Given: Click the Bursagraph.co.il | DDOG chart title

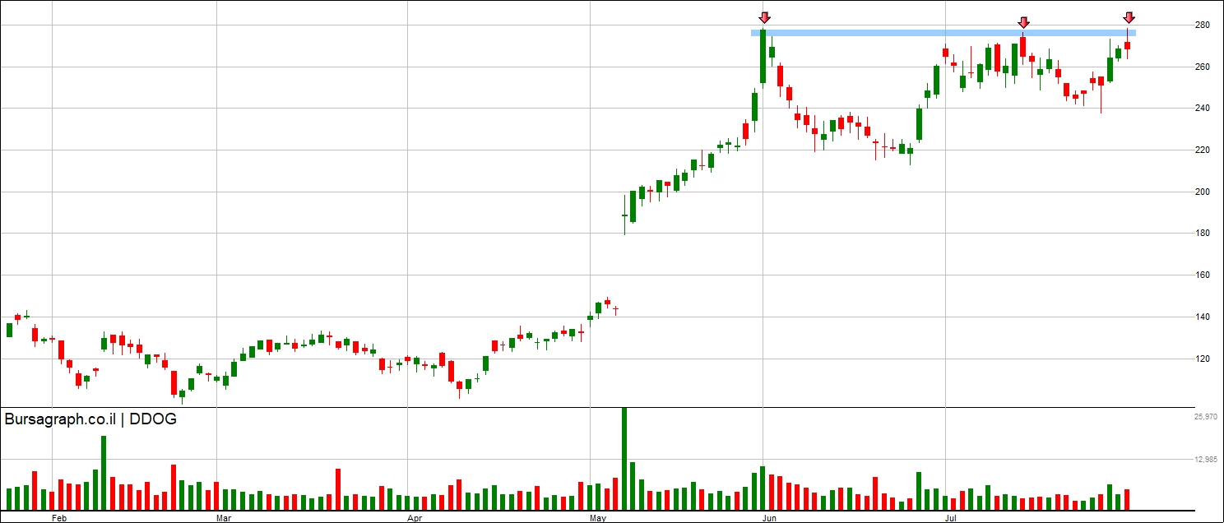Looking at the screenshot, I should coord(90,419).
